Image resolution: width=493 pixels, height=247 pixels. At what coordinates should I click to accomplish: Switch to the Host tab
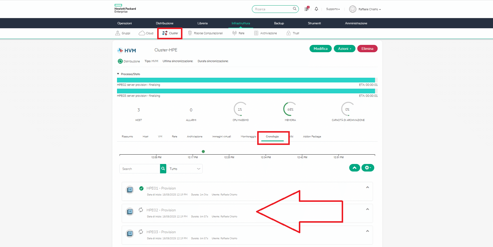click(145, 136)
